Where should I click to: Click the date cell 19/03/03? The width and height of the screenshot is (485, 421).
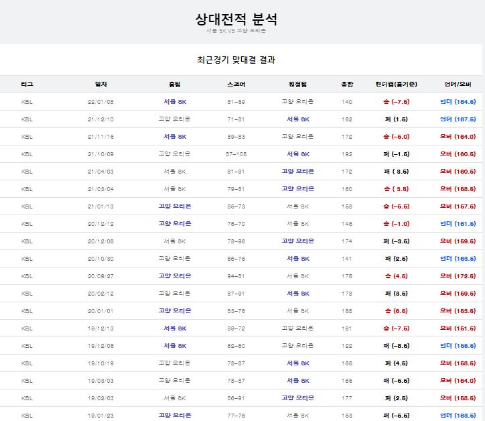[x=101, y=381]
